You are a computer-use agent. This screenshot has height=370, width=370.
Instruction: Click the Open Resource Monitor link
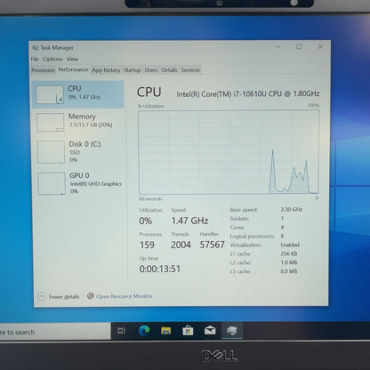tap(124, 296)
